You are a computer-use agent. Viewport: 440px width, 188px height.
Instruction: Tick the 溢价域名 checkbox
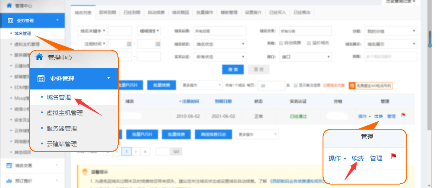[x=308, y=43]
